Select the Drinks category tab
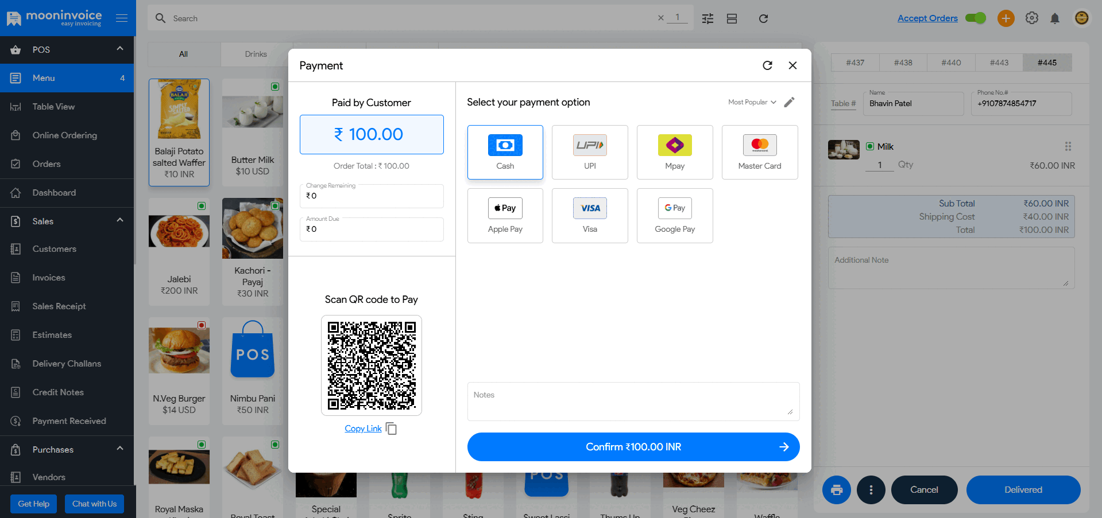Viewport: 1102px width, 518px height. click(x=256, y=54)
